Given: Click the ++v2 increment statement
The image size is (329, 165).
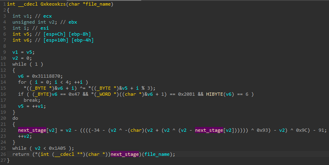Looking at the screenshot, I should [25, 136].
